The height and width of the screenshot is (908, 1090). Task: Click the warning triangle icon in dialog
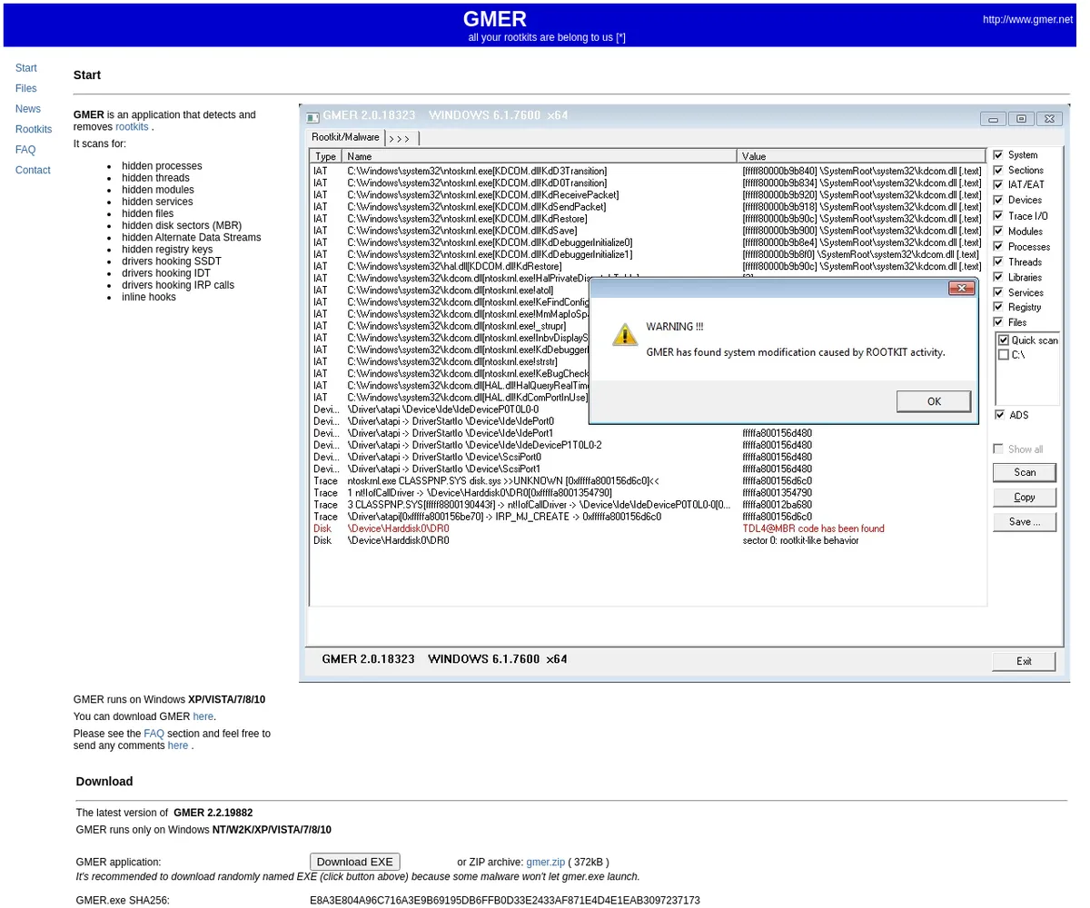tap(624, 334)
